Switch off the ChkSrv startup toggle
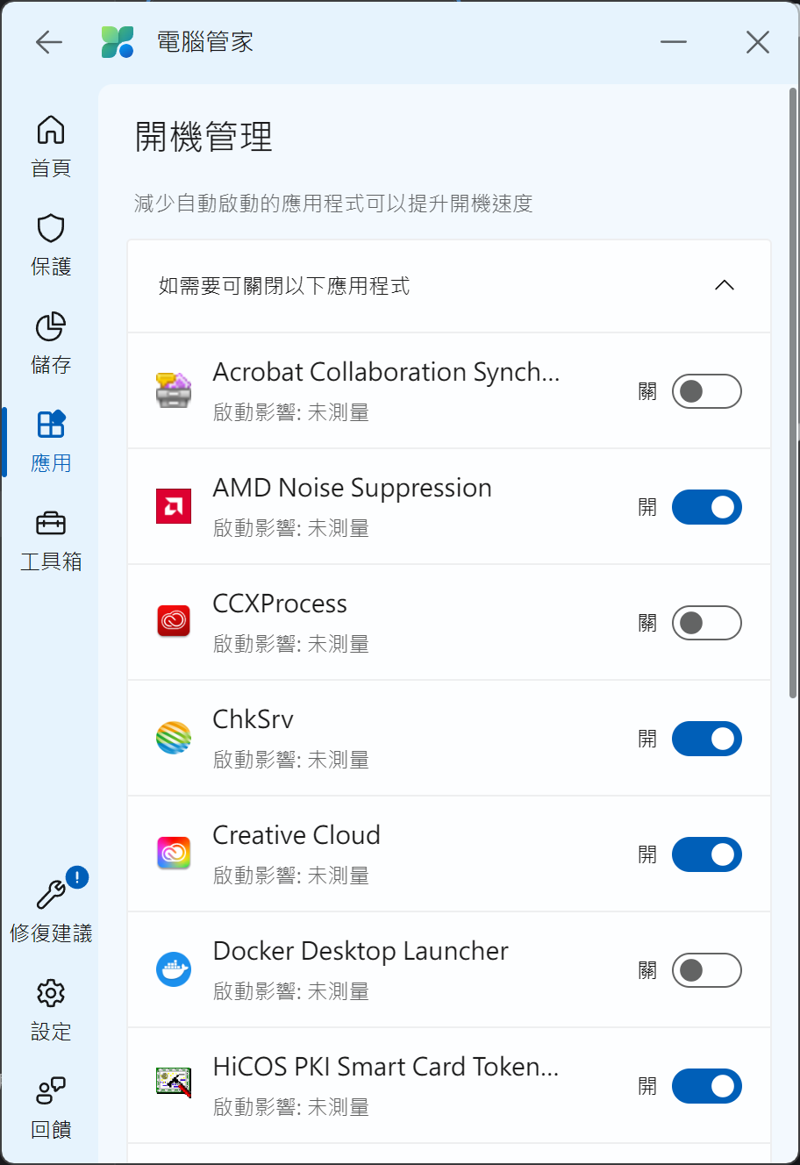 coord(706,739)
